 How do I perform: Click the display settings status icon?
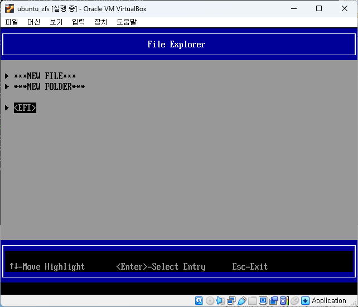(x=263, y=301)
